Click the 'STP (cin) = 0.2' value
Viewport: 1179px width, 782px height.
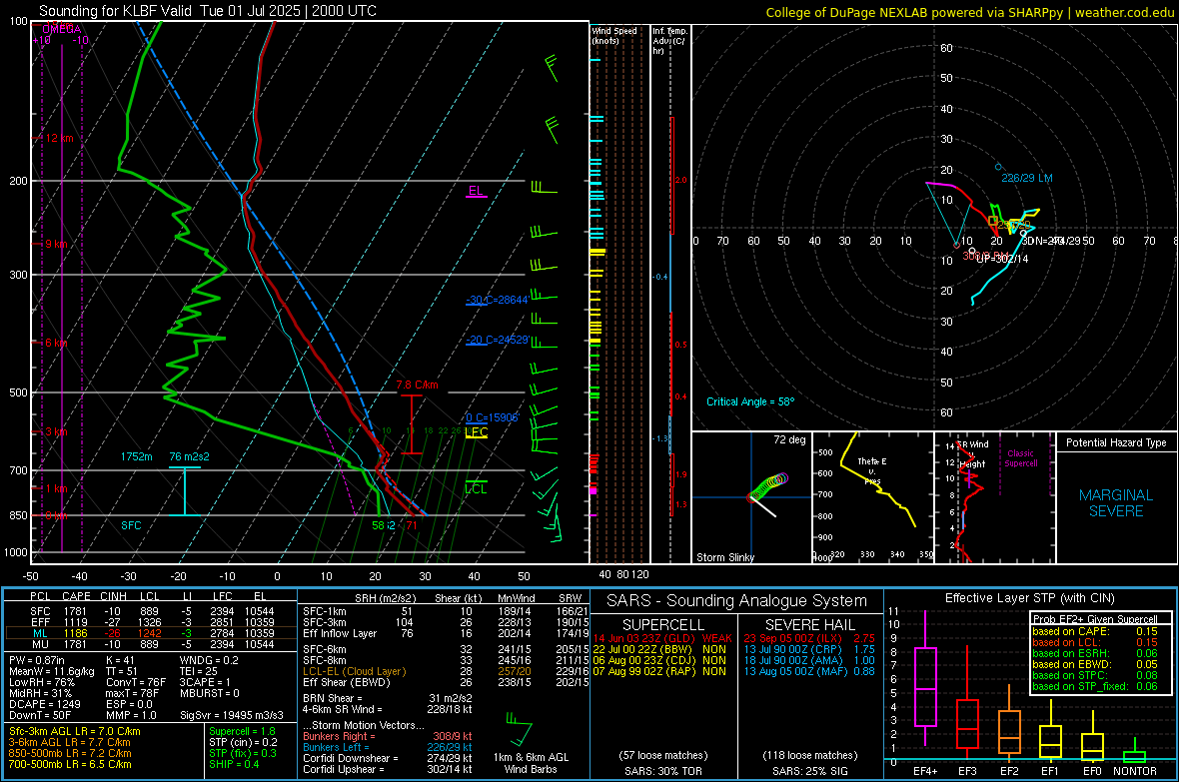pos(243,742)
